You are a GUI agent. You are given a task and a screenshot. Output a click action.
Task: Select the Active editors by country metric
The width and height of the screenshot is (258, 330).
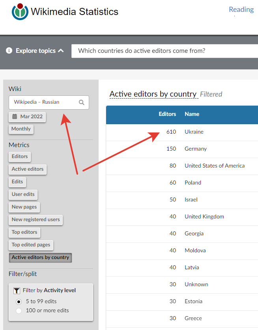(x=41, y=257)
